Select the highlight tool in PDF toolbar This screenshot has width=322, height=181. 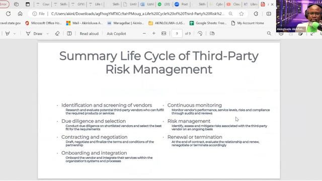[x=8, y=34]
